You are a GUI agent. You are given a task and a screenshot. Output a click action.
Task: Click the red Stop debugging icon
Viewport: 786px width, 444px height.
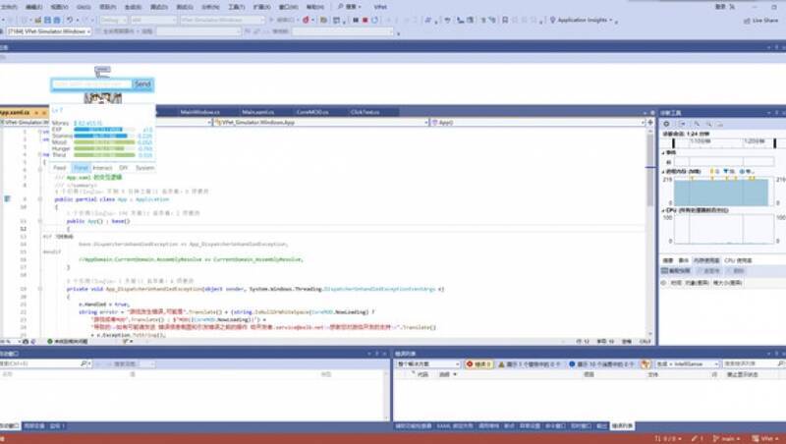tap(365, 19)
